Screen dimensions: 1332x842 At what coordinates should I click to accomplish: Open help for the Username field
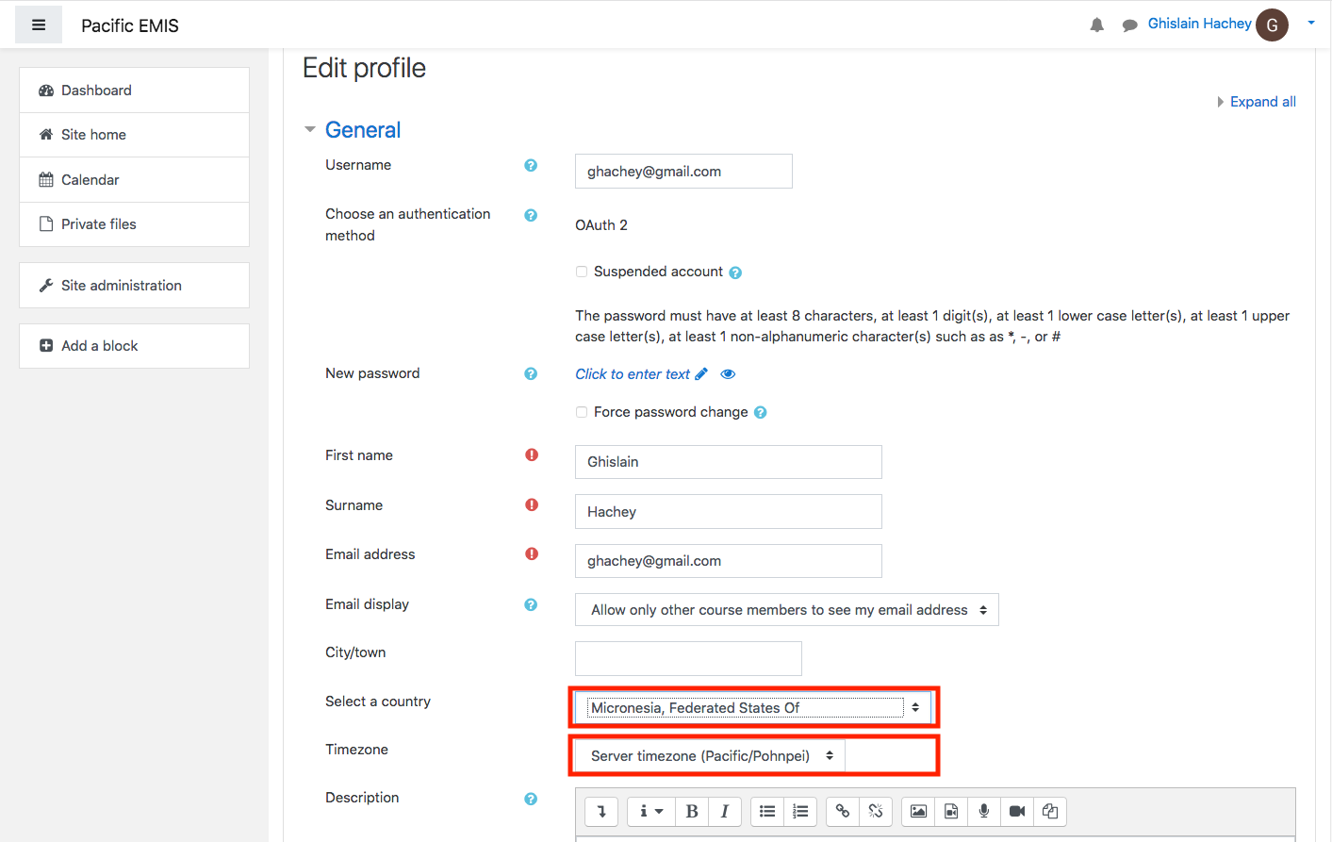click(531, 165)
